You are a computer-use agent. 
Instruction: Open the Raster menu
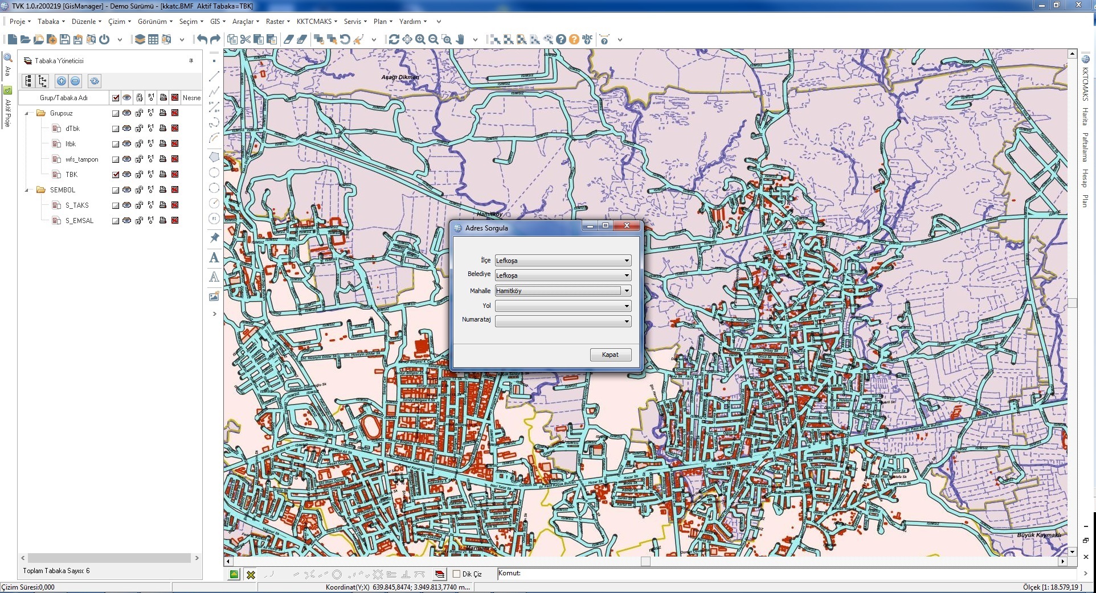pyautogui.click(x=278, y=22)
